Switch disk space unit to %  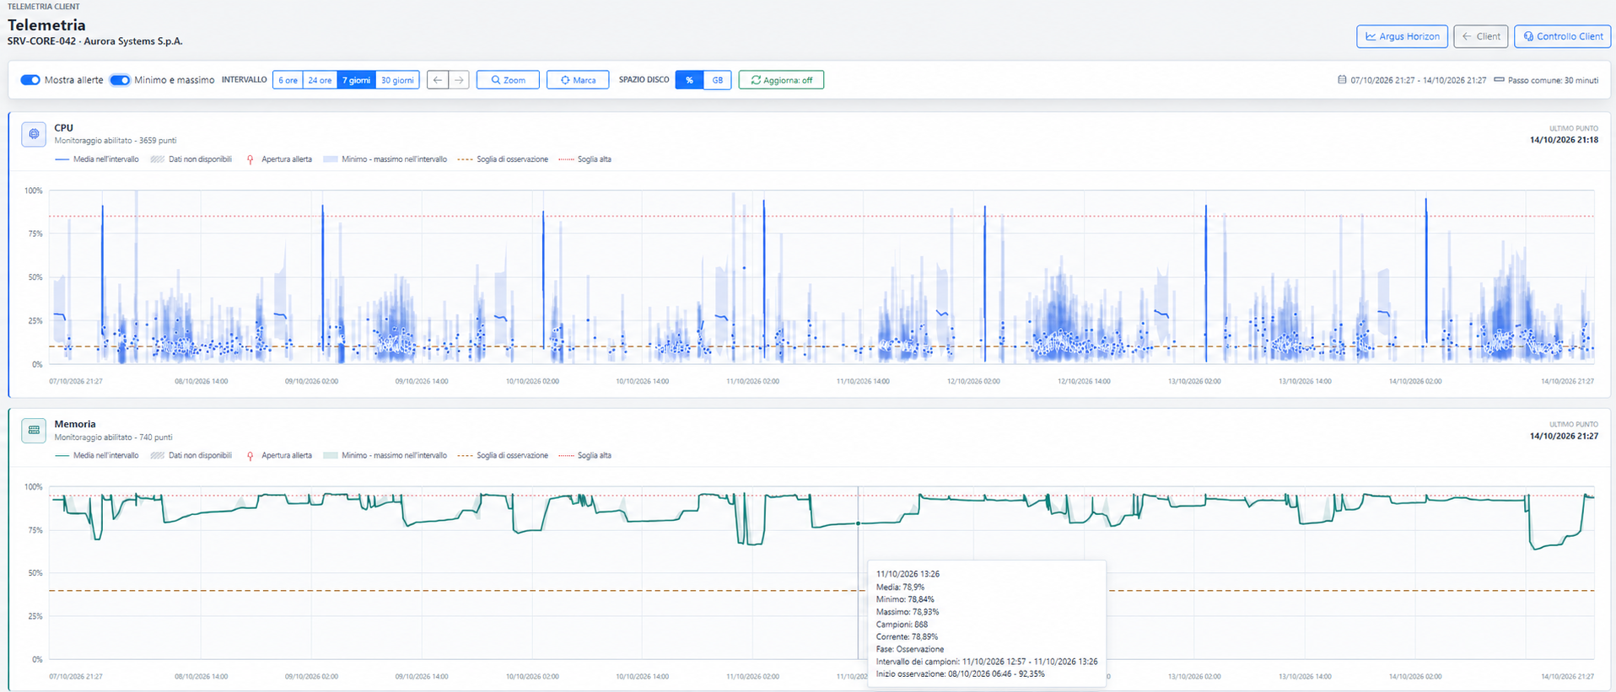[689, 80]
